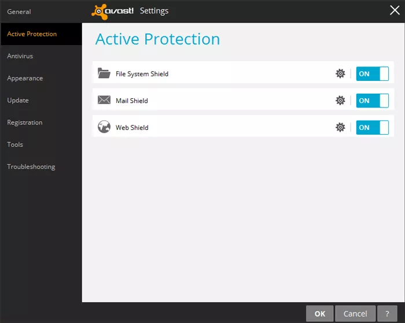
Task: Select Active Protection in sidebar
Action: (41, 34)
